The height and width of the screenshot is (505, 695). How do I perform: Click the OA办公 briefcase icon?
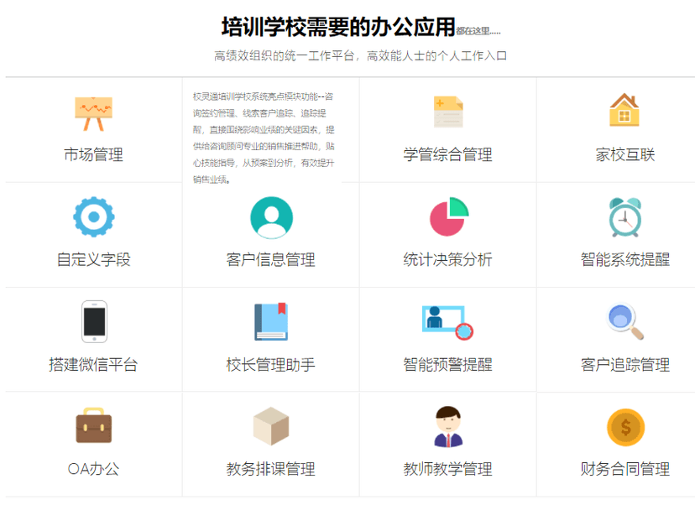coord(93,425)
